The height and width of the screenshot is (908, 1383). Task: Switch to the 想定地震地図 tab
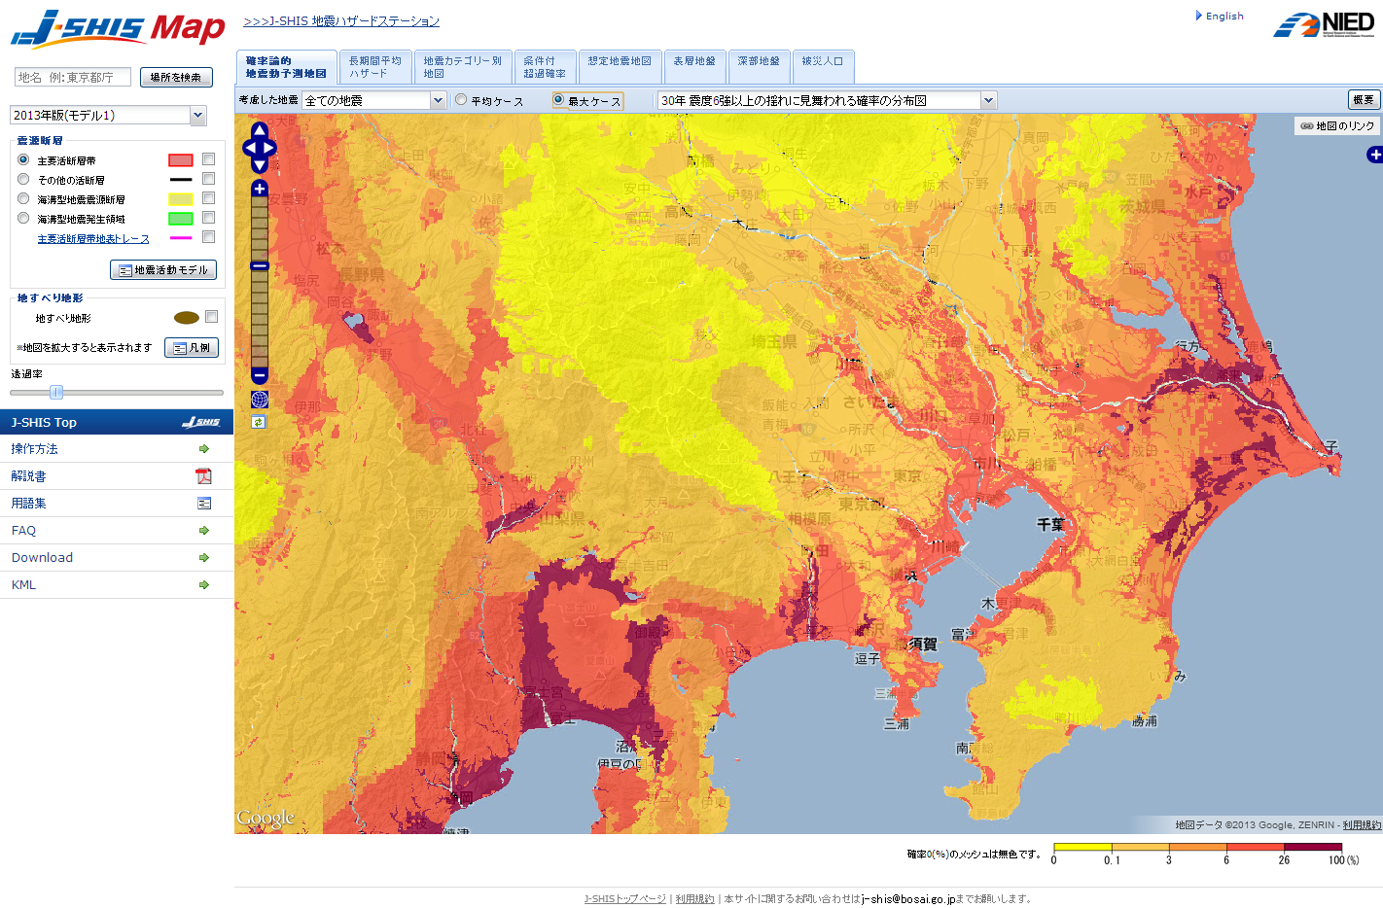click(x=620, y=61)
